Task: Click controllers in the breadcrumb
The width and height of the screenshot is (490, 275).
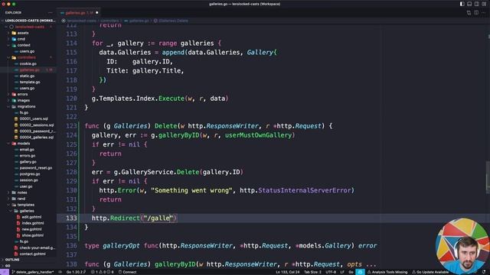Action: [x=109, y=21]
